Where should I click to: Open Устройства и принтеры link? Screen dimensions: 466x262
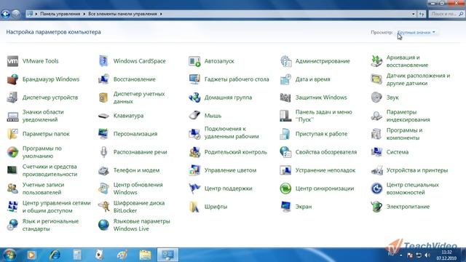417,170
